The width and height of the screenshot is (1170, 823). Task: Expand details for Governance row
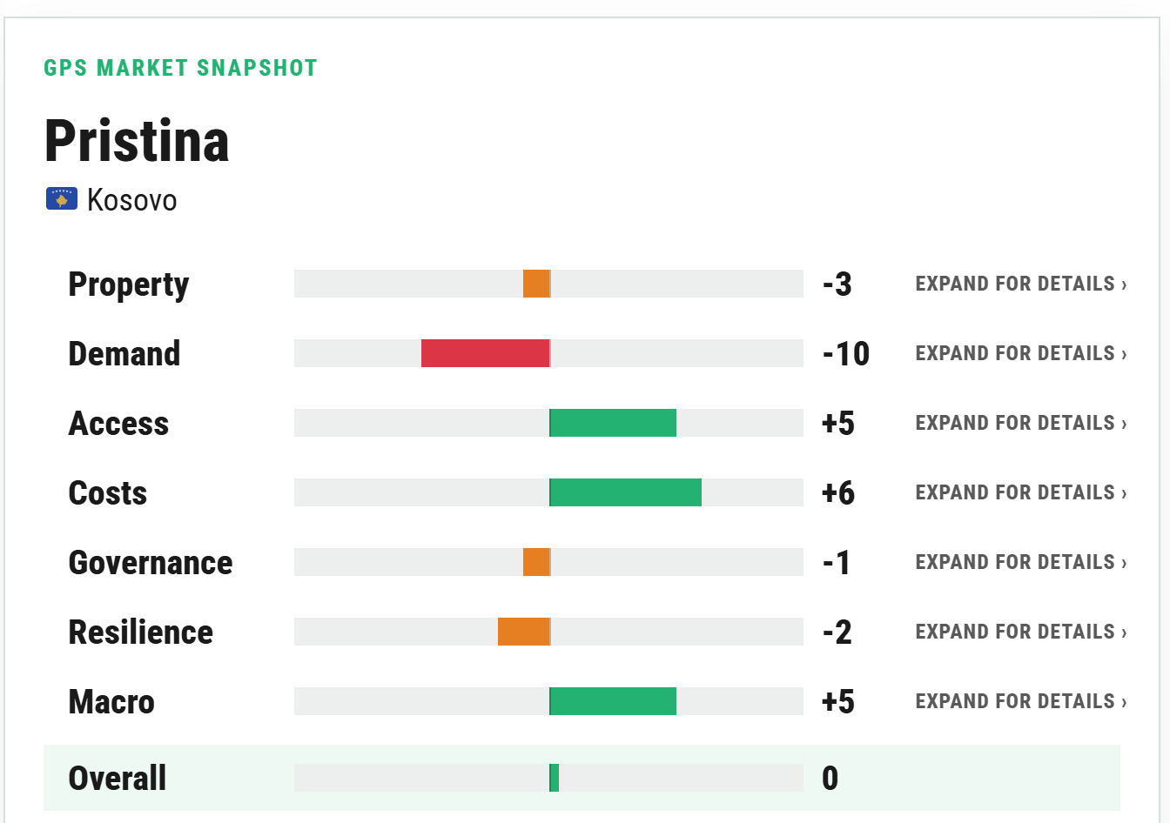pos(1020,562)
